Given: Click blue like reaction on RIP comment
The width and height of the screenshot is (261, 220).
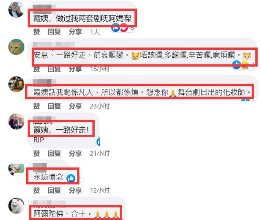Looking at the screenshot, I should coord(98,142).
